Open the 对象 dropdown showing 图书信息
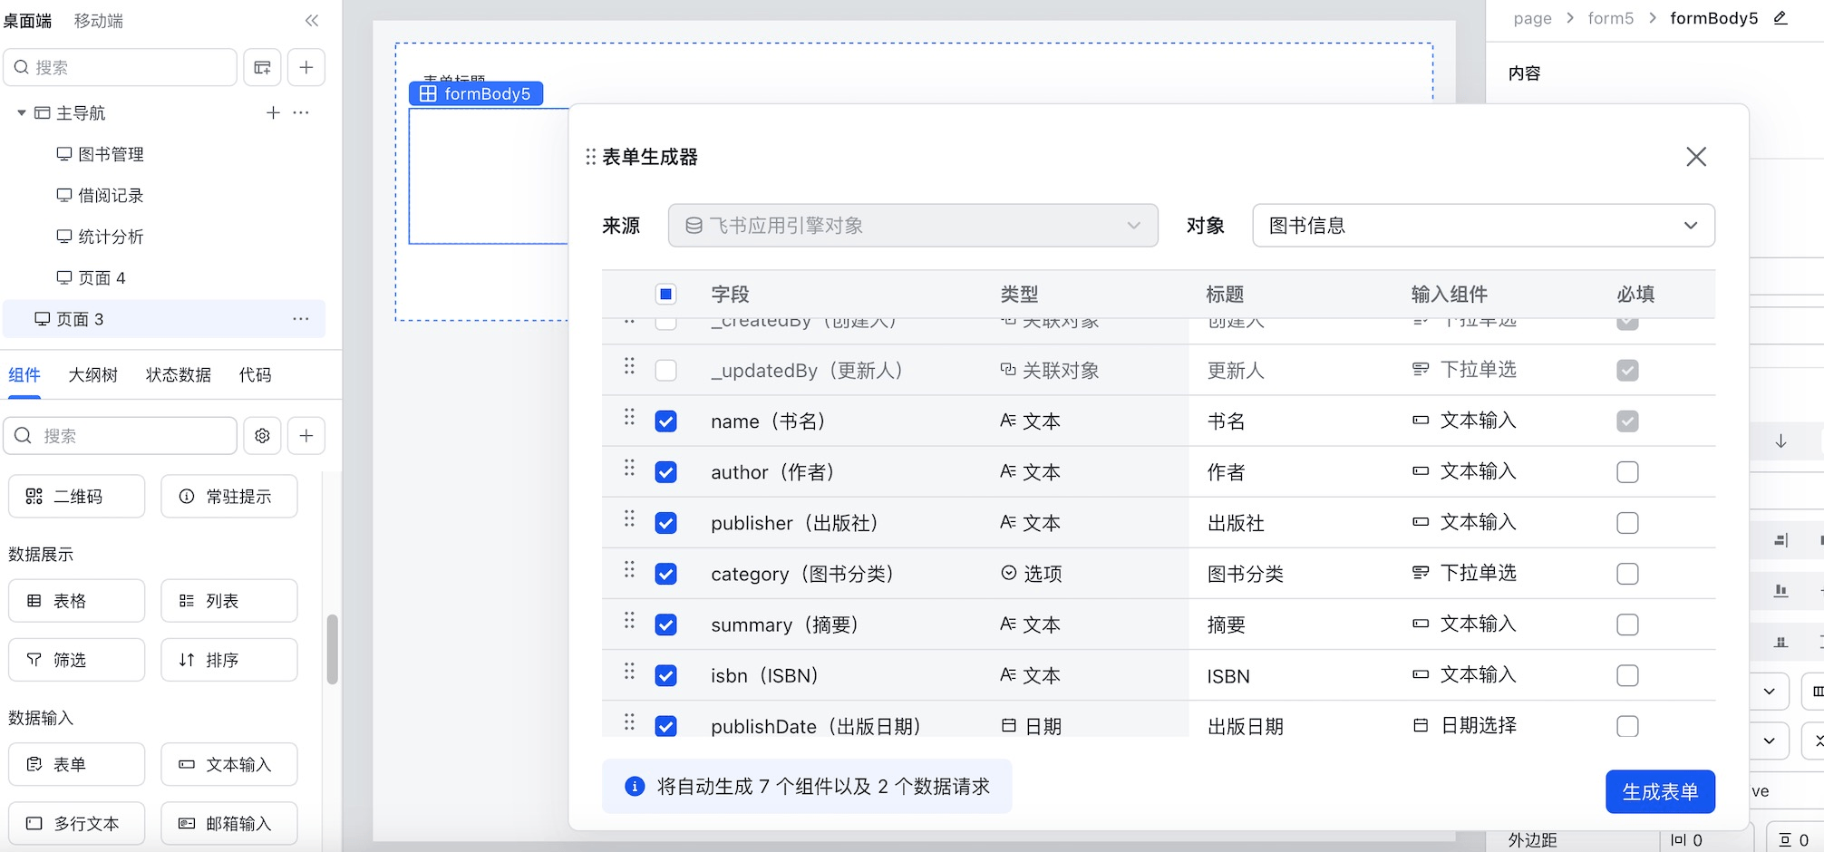Viewport: 1824px width, 852px height. click(x=1483, y=226)
